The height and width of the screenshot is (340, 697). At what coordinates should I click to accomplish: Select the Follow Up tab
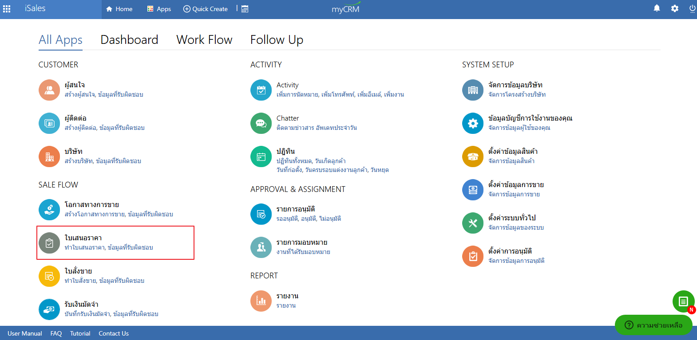pyautogui.click(x=277, y=40)
